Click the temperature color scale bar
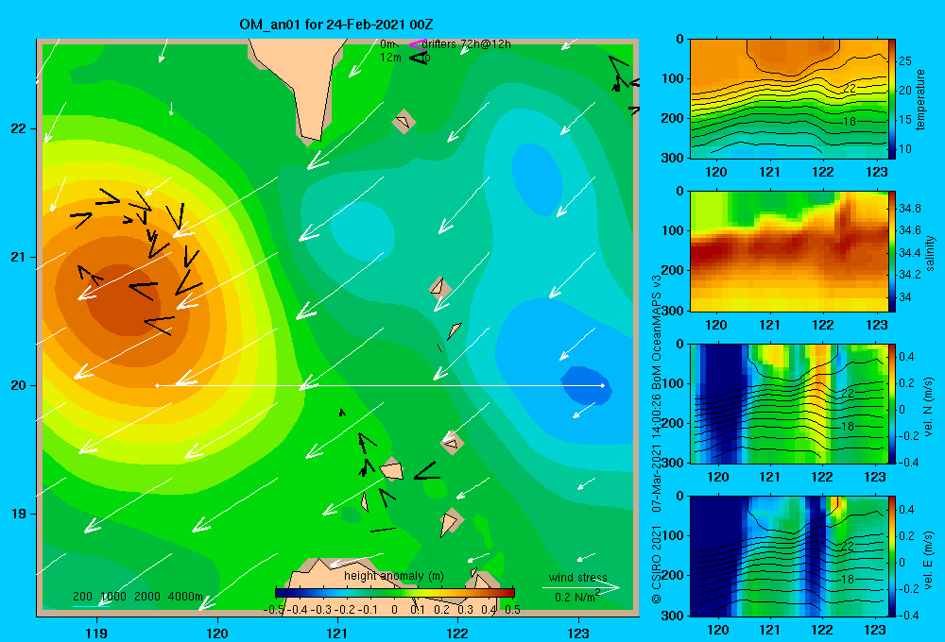945x642 pixels. 892,99
